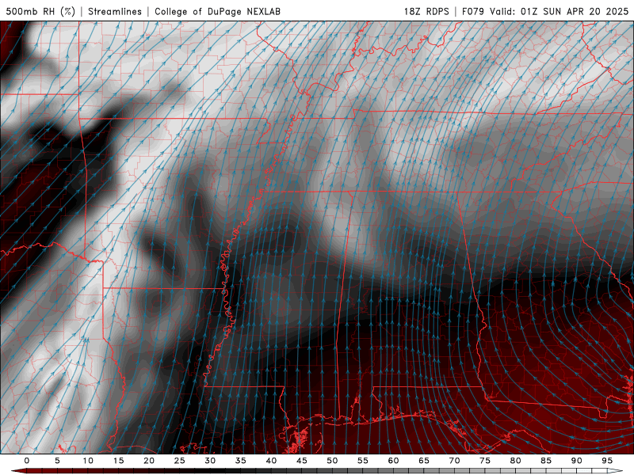This screenshot has width=634, height=475.
Task: Select the 15 value on color scale
Action: tap(118, 461)
